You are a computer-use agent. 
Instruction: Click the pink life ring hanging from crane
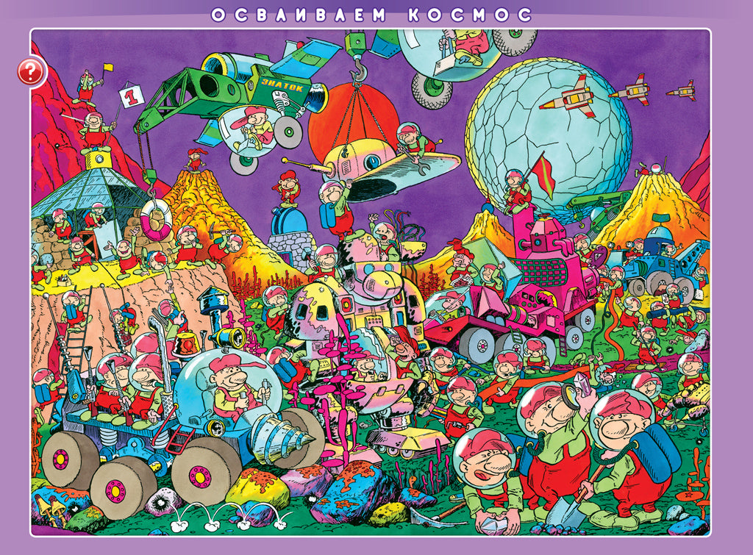click(x=154, y=220)
